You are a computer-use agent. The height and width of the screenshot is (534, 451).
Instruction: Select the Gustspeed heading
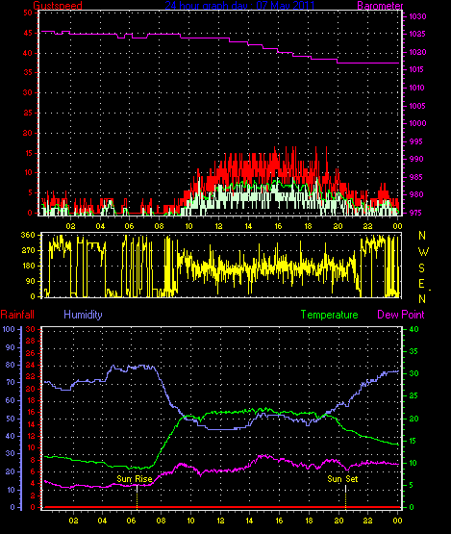click(x=58, y=6)
